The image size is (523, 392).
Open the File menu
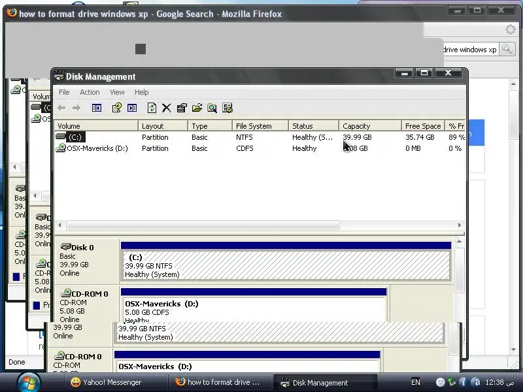[x=64, y=92]
